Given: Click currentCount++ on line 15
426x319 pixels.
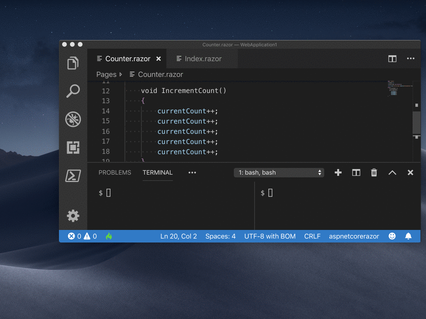Looking at the screenshot, I should point(188,121).
